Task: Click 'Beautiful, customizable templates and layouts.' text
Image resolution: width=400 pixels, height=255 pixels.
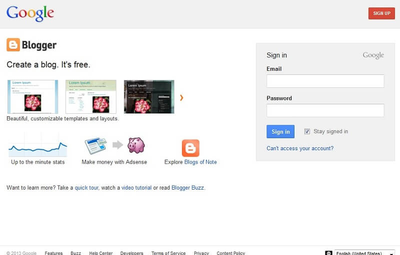Action: coord(63,119)
